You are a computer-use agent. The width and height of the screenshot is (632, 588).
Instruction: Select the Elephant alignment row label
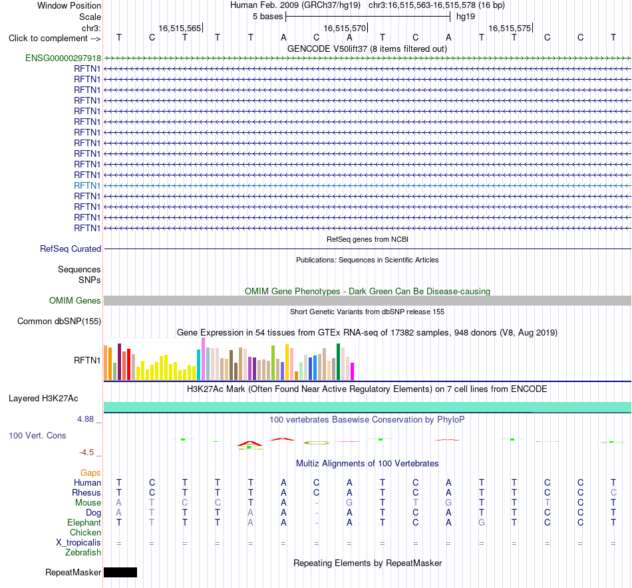point(84,522)
